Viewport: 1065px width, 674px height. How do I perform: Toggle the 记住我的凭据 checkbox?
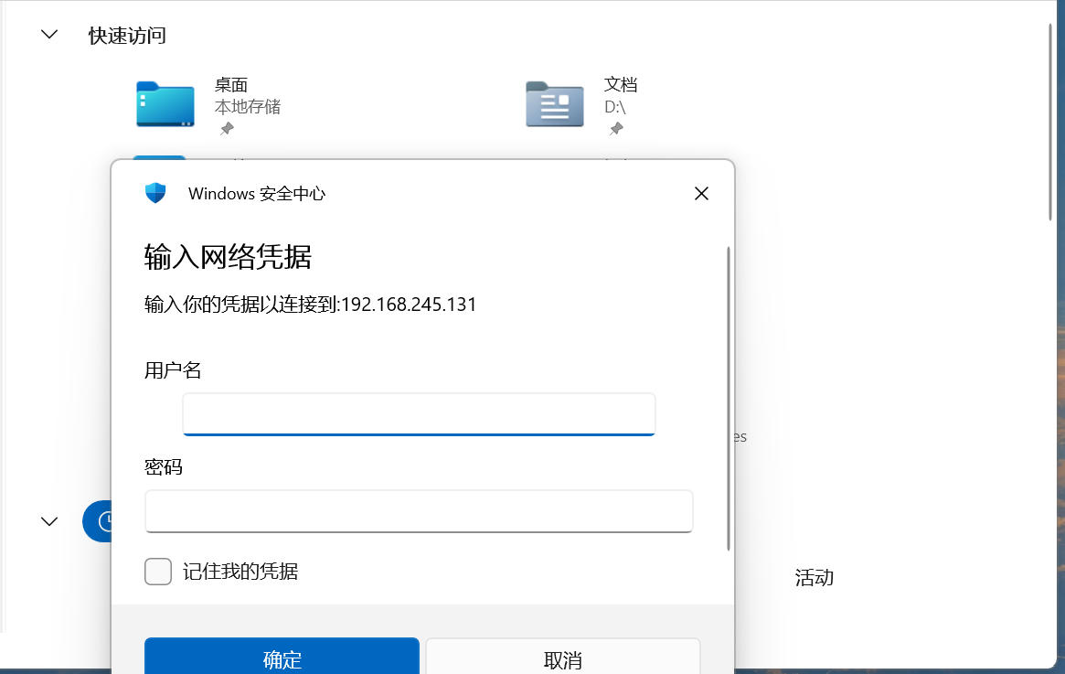coord(158,572)
